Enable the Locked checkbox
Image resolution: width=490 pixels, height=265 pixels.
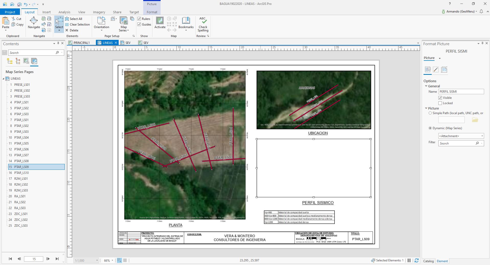pos(440,103)
